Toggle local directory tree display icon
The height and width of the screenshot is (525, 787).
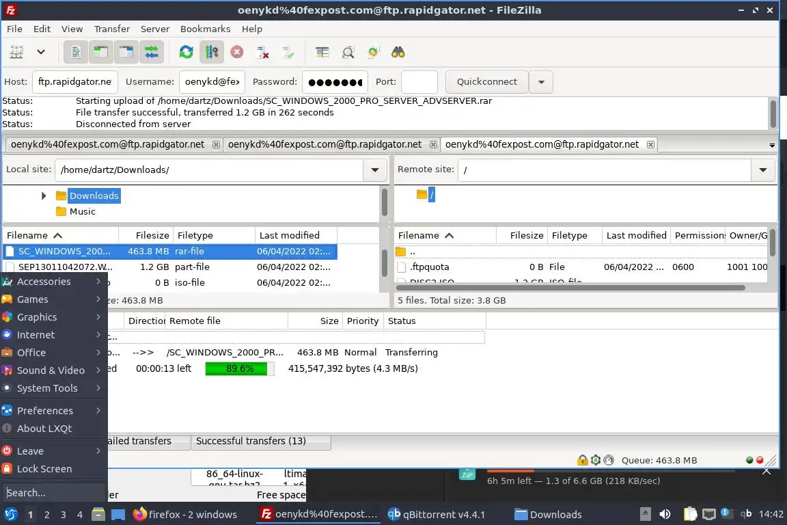click(101, 52)
